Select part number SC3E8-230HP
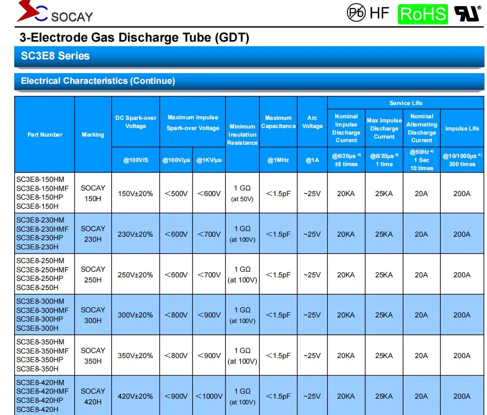Screen dimensions: 487x415 40,238
